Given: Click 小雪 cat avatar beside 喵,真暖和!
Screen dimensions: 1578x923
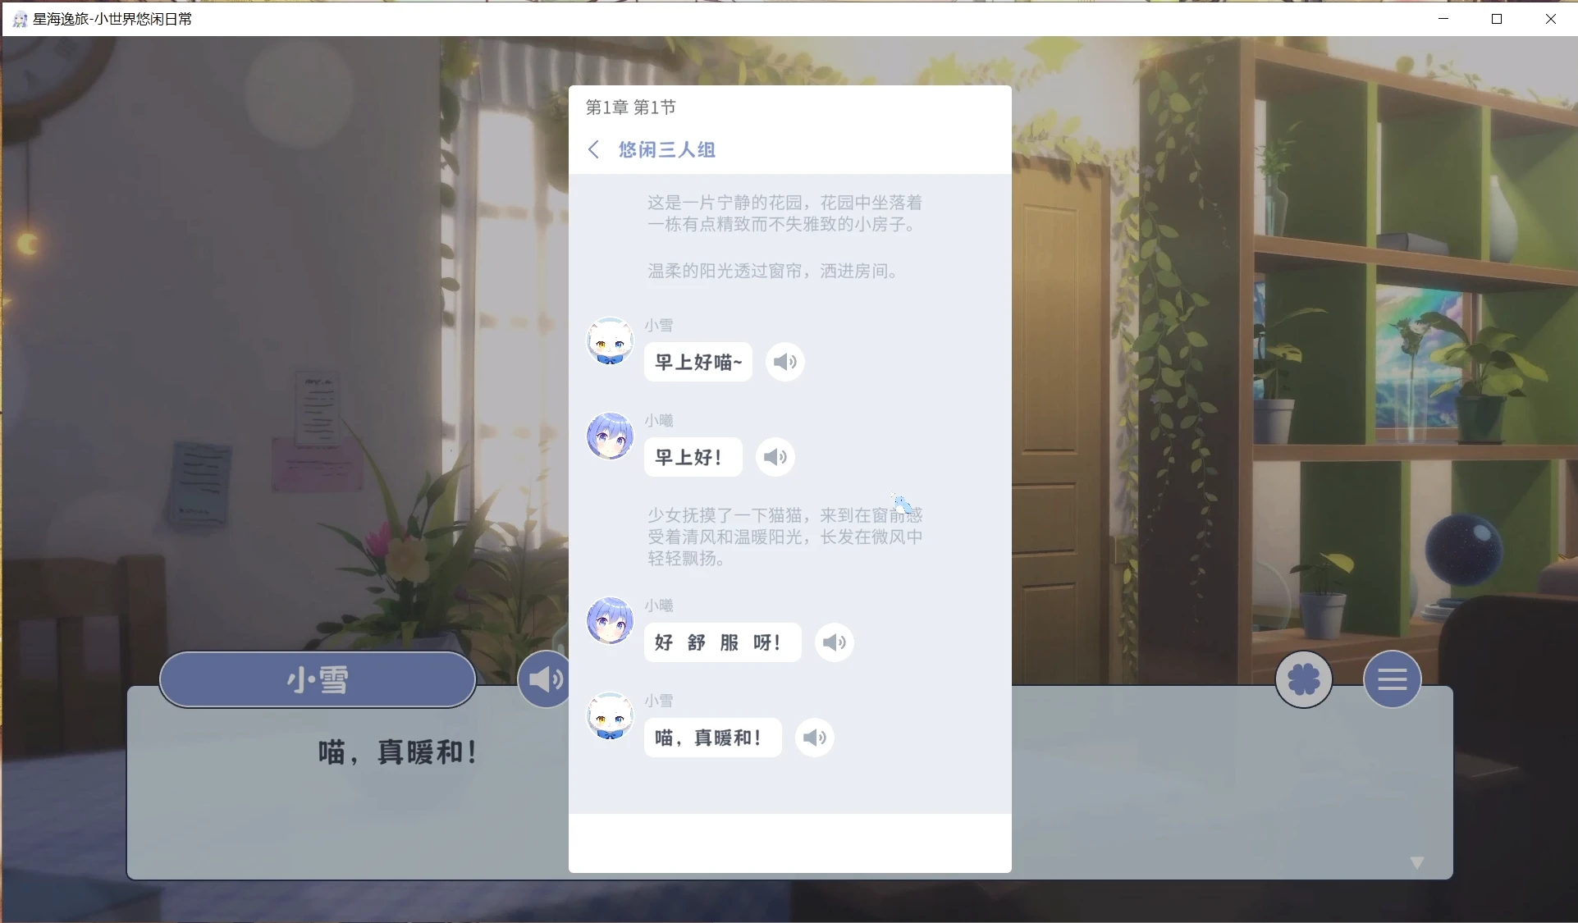Looking at the screenshot, I should click(610, 716).
